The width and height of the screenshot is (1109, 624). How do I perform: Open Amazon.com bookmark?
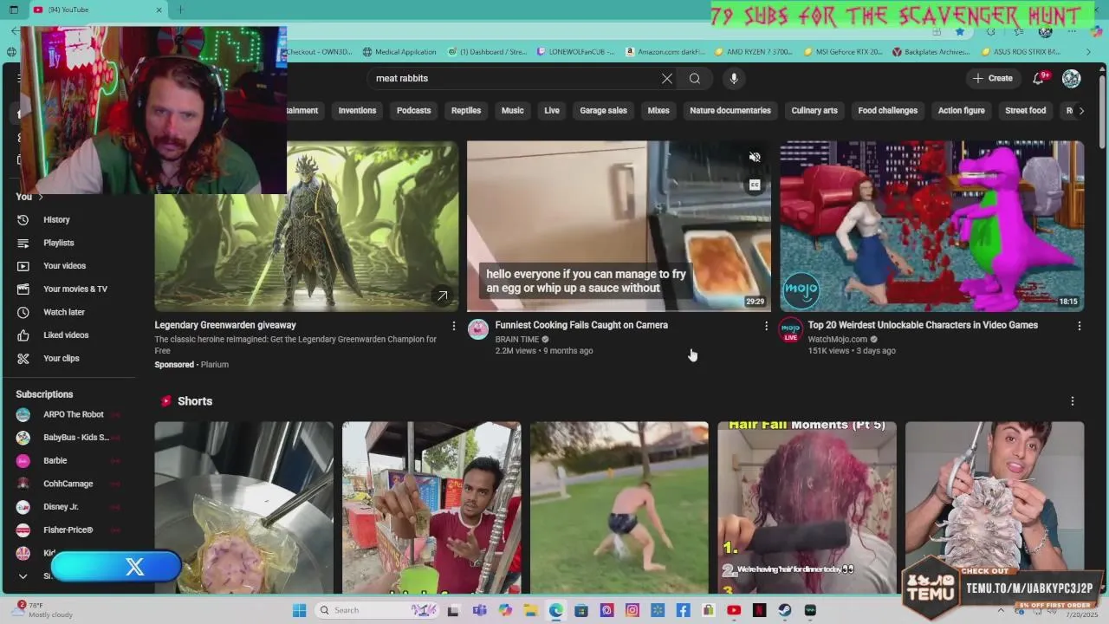click(665, 52)
